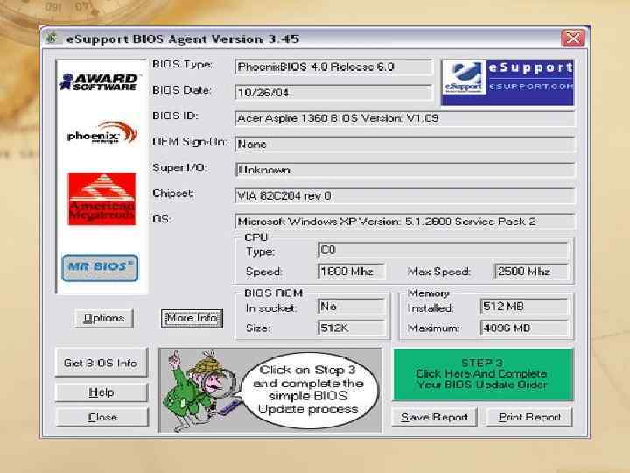Open the eSupport banner logo

point(507,82)
